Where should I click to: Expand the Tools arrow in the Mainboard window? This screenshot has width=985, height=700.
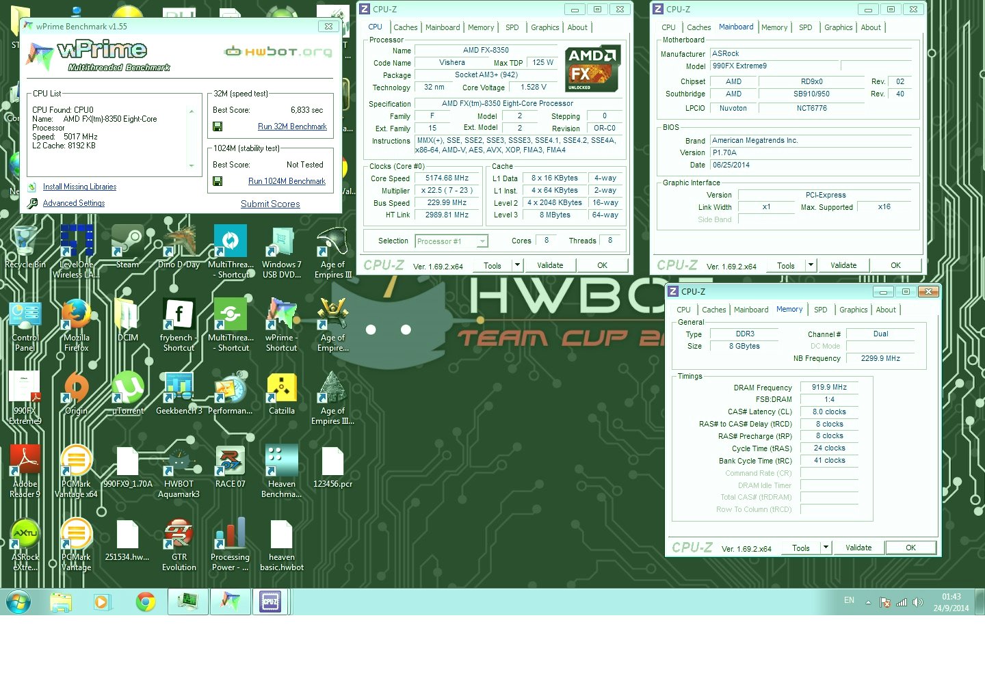[811, 265]
